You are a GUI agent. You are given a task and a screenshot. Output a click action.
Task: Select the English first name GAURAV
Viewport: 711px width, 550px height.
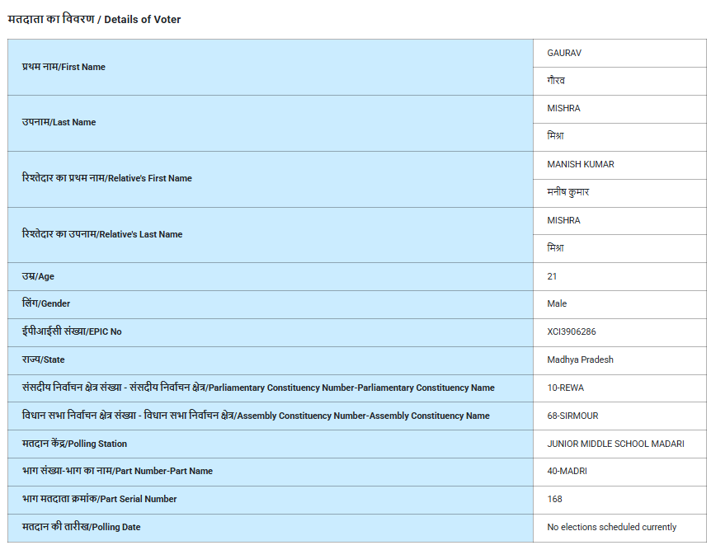pyautogui.click(x=564, y=53)
